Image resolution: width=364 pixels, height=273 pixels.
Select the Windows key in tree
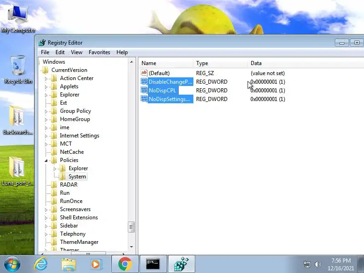tap(54, 62)
